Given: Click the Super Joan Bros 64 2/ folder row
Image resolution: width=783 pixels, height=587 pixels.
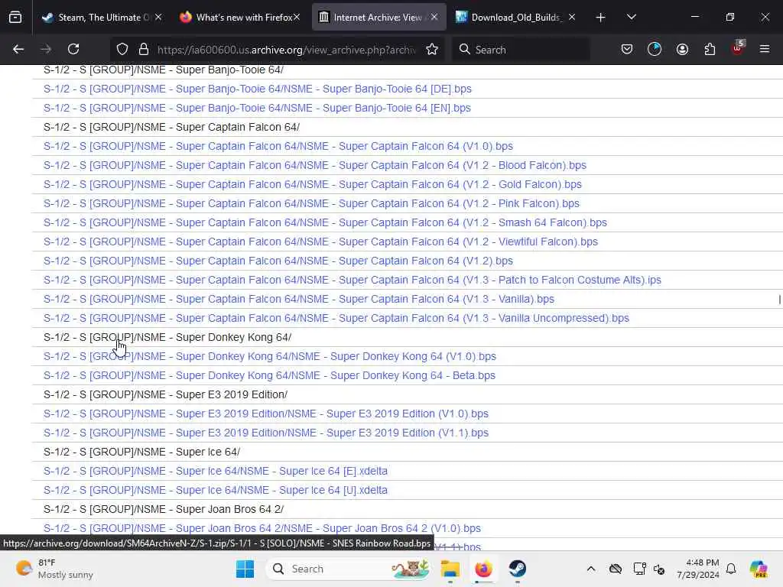Looking at the screenshot, I should coord(407,510).
